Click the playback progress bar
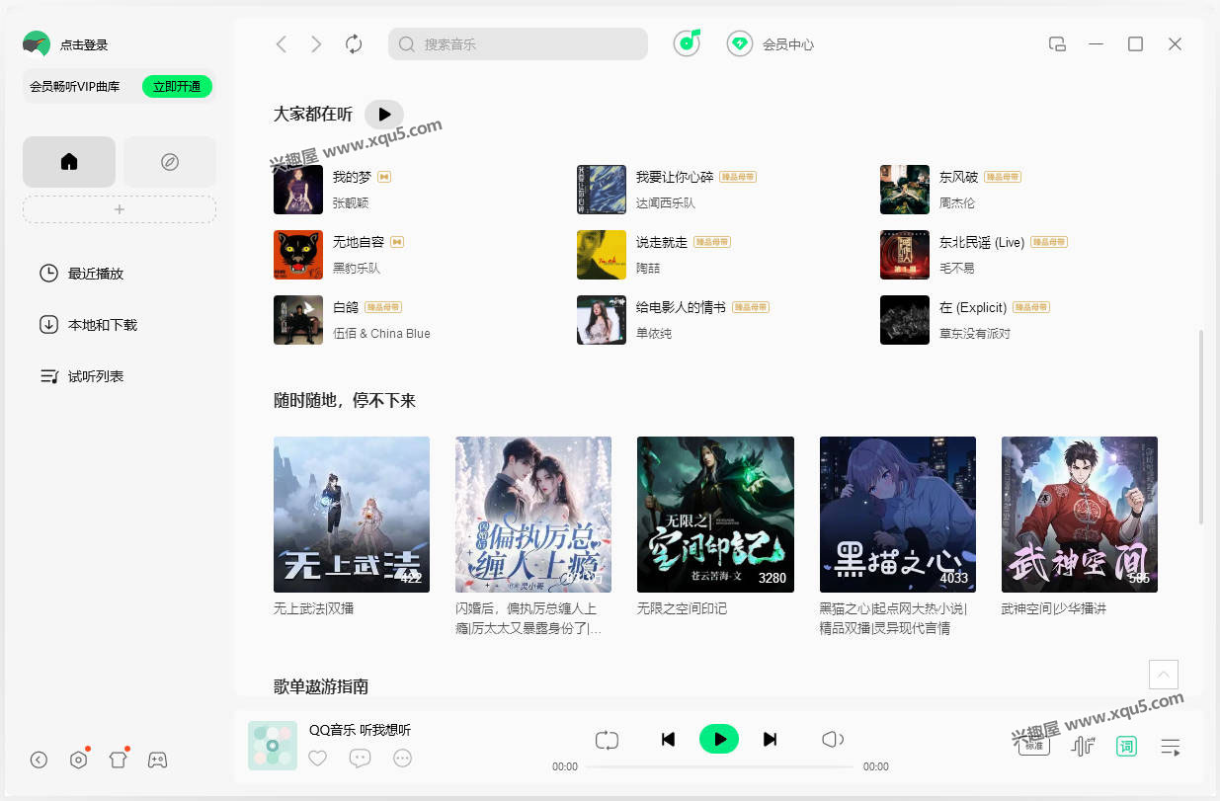 [720, 766]
